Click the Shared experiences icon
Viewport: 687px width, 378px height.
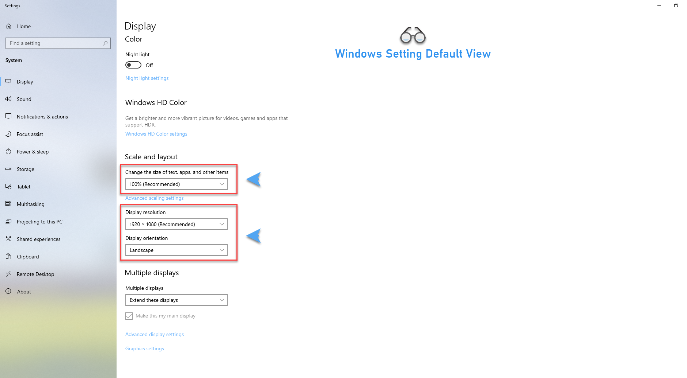[8, 239]
